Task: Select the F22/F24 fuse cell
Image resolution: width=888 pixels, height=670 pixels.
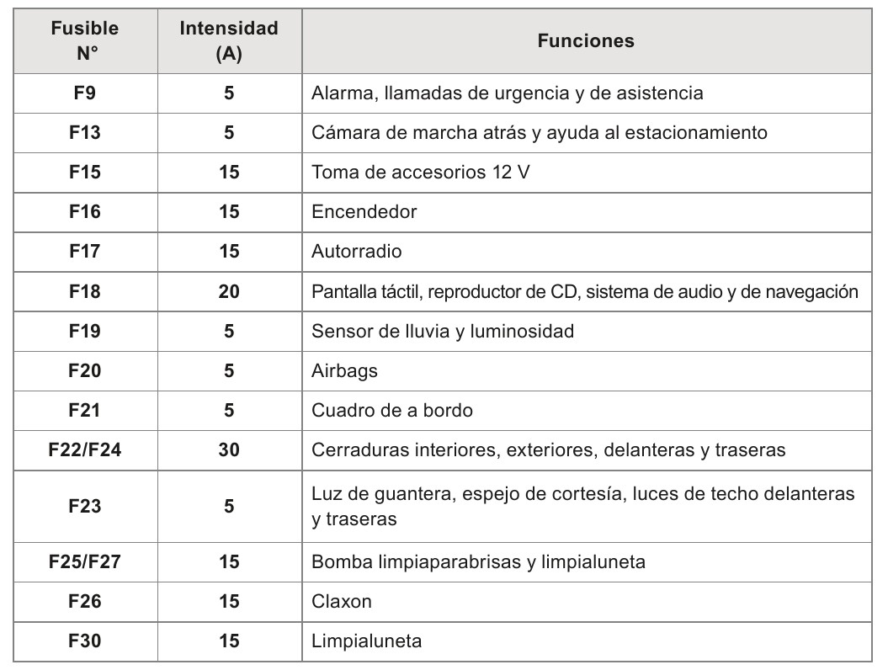Action: point(85,449)
